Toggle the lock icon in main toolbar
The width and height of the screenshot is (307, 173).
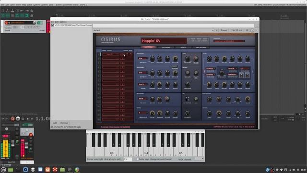pos(32,15)
